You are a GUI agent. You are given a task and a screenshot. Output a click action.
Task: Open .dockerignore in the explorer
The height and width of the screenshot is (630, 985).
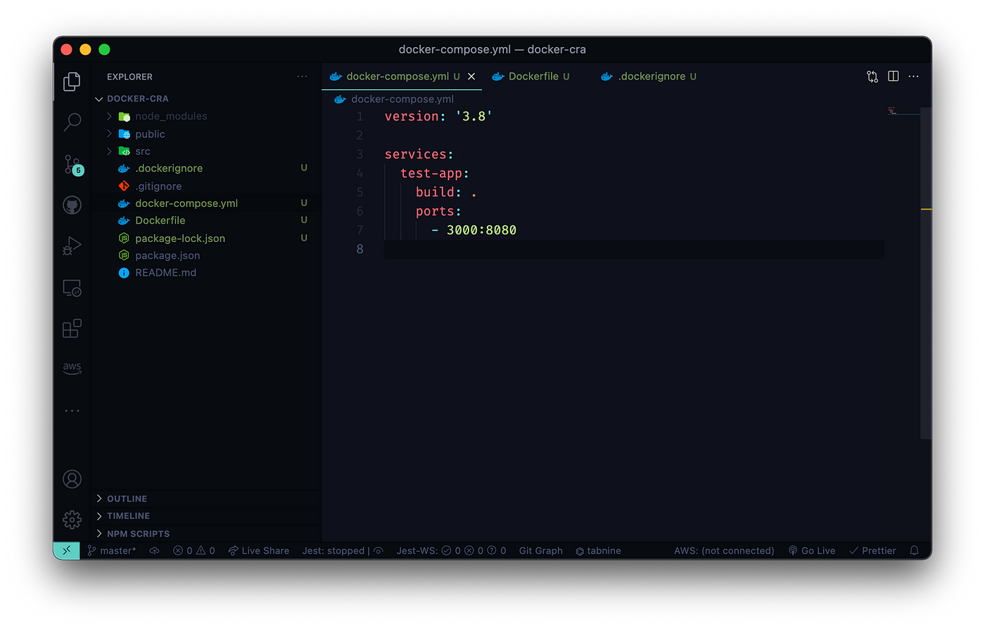click(169, 169)
